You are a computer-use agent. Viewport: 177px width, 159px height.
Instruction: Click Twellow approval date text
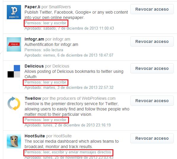(67, 125)
